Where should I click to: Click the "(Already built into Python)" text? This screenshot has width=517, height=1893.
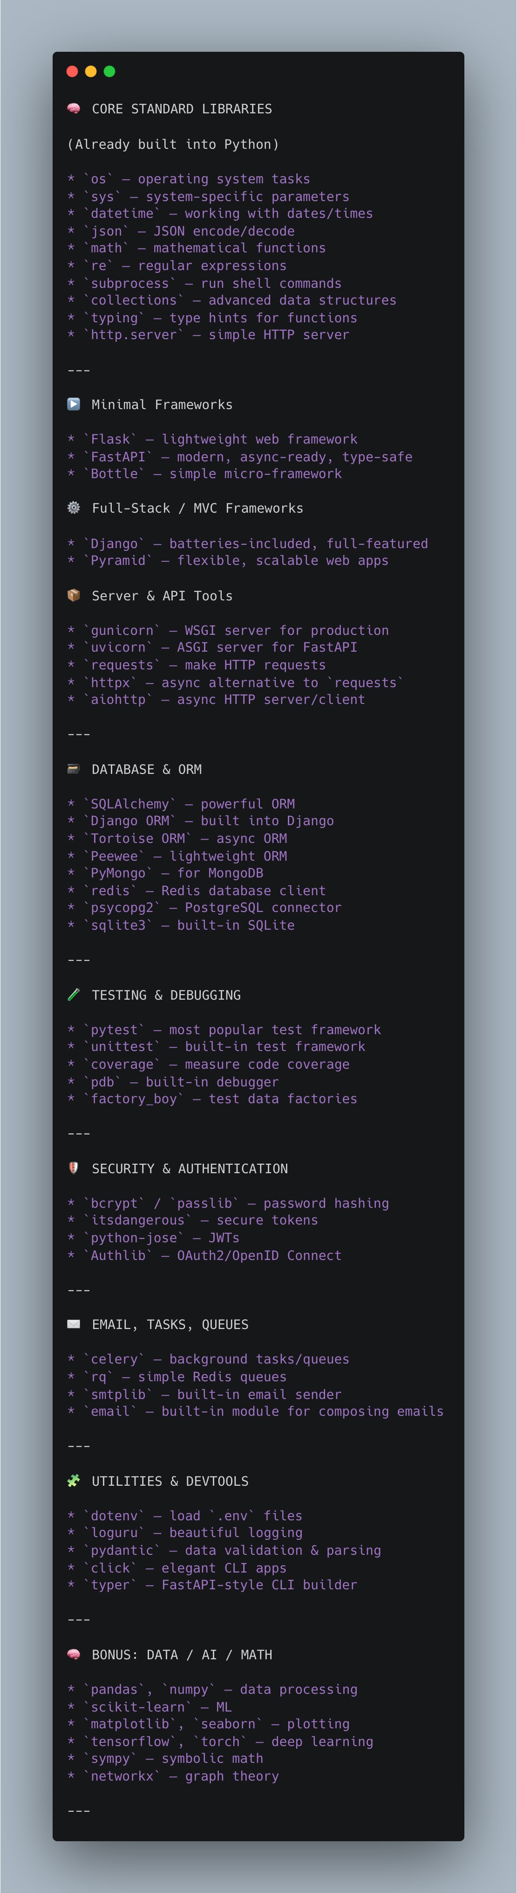coord(172,144)
